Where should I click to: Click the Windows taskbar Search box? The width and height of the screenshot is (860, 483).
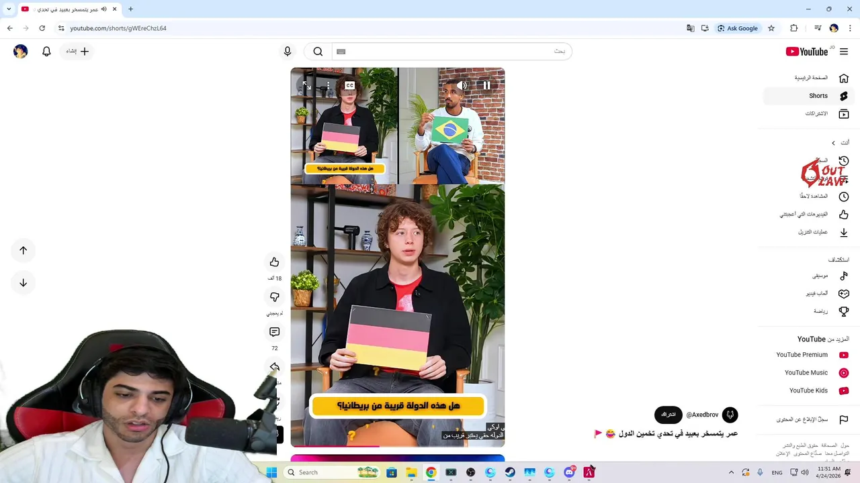[333, 472]
